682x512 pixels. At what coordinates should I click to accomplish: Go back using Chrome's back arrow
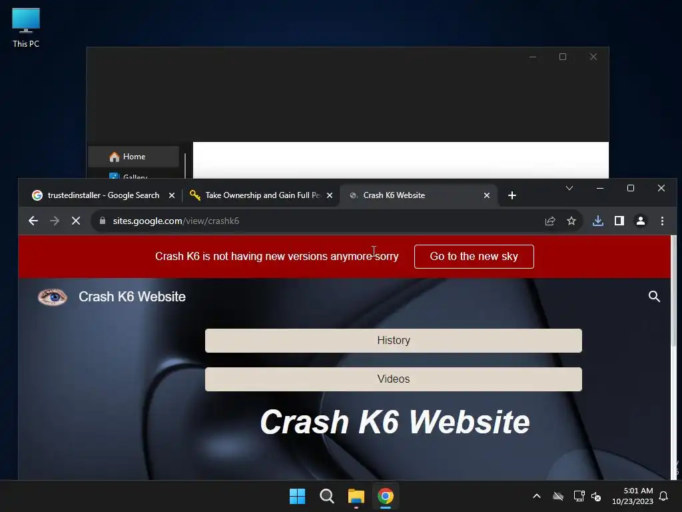point(33,221)
